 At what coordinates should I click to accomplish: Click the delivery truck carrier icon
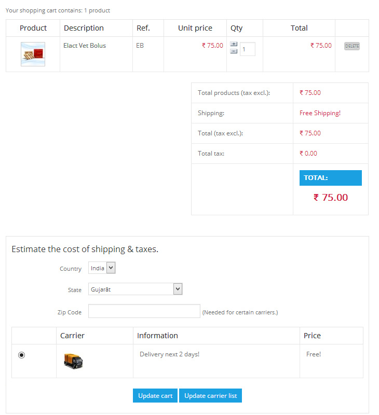pos(73,361)
